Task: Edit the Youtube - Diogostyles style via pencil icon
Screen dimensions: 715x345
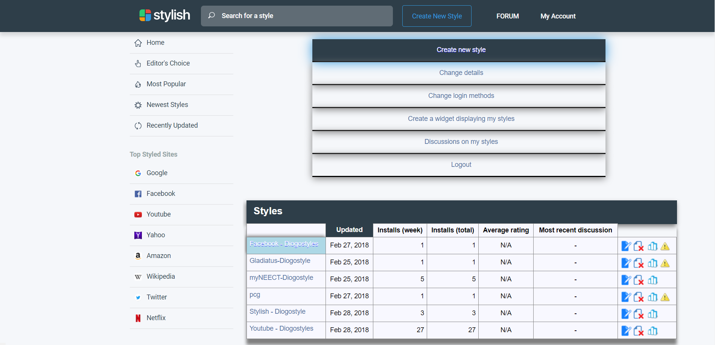Action: point(626,331)
